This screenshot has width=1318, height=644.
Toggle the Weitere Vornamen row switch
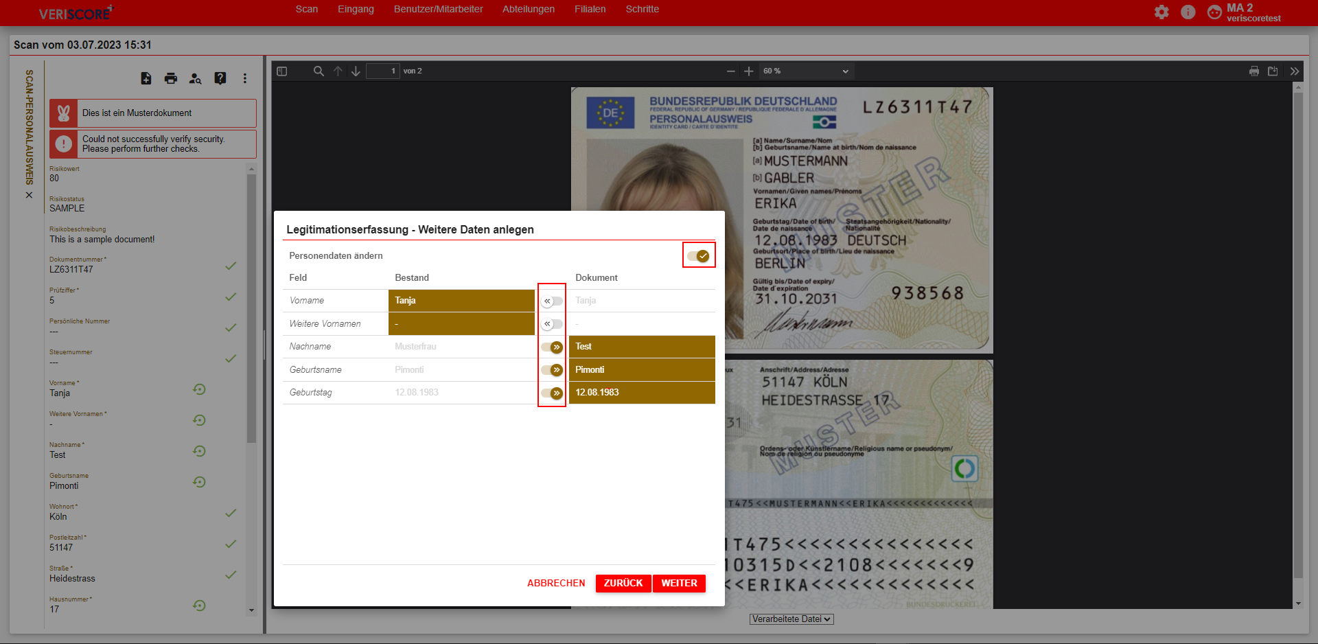click(552, 324)
